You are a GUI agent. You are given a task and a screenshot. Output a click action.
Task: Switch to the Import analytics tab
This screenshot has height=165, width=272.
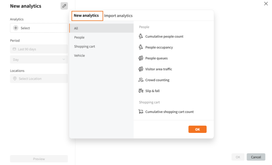(118, 16)
